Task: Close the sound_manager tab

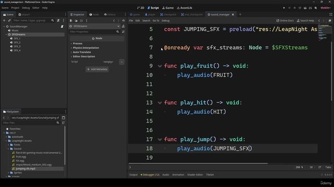Action: [233, 15]
